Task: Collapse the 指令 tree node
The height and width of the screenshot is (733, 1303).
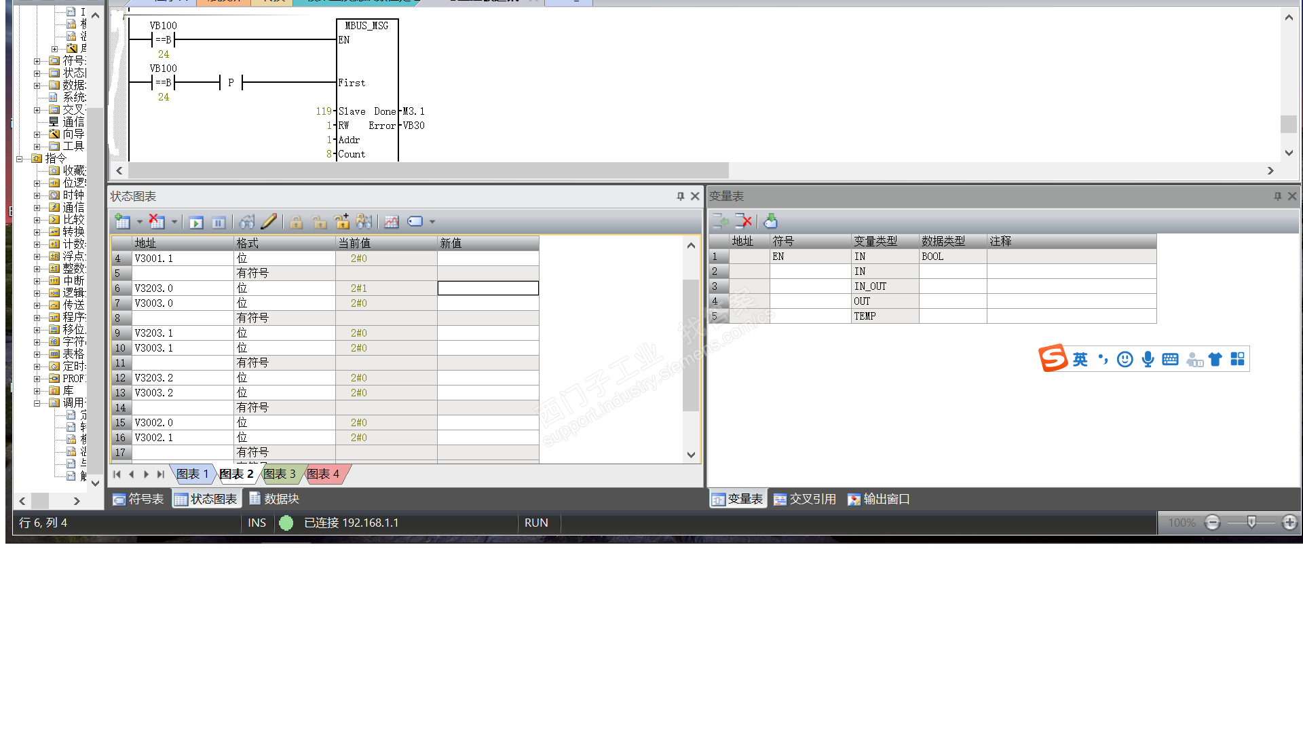Action: click(x=20, y=159)
